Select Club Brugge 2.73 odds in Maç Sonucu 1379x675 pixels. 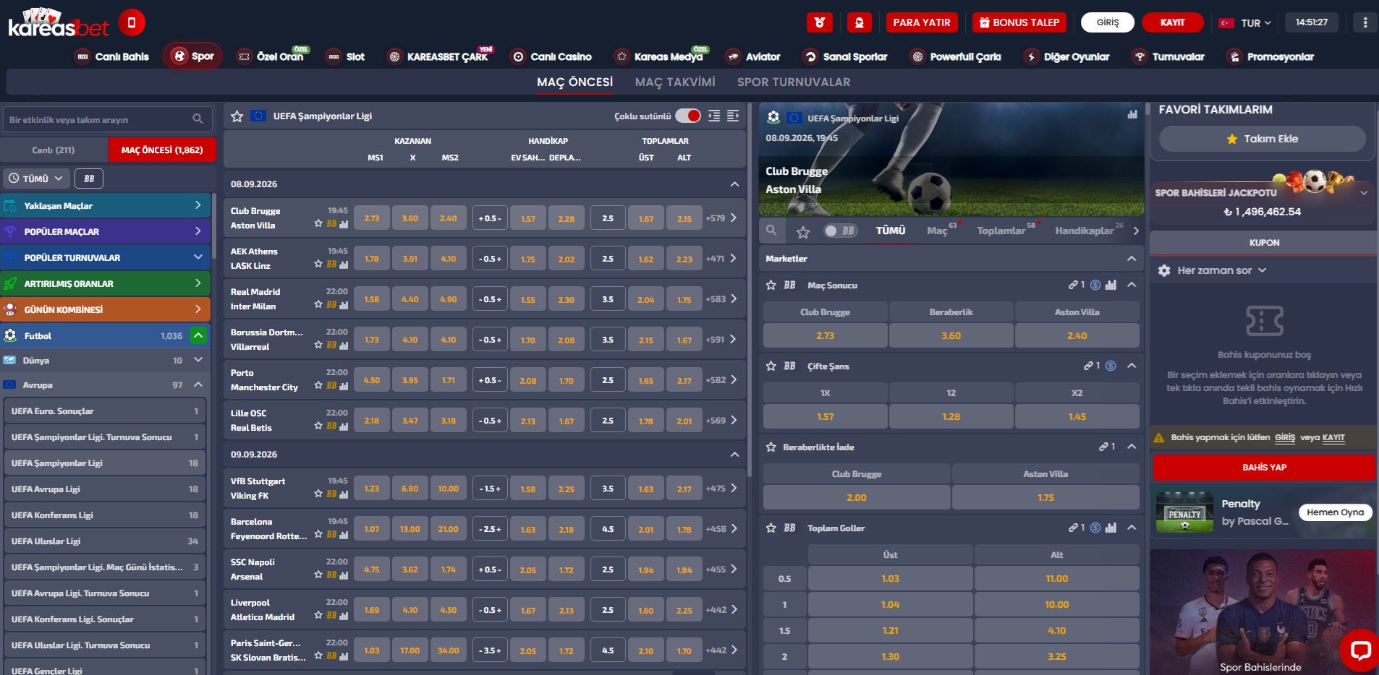coord(825,335)
